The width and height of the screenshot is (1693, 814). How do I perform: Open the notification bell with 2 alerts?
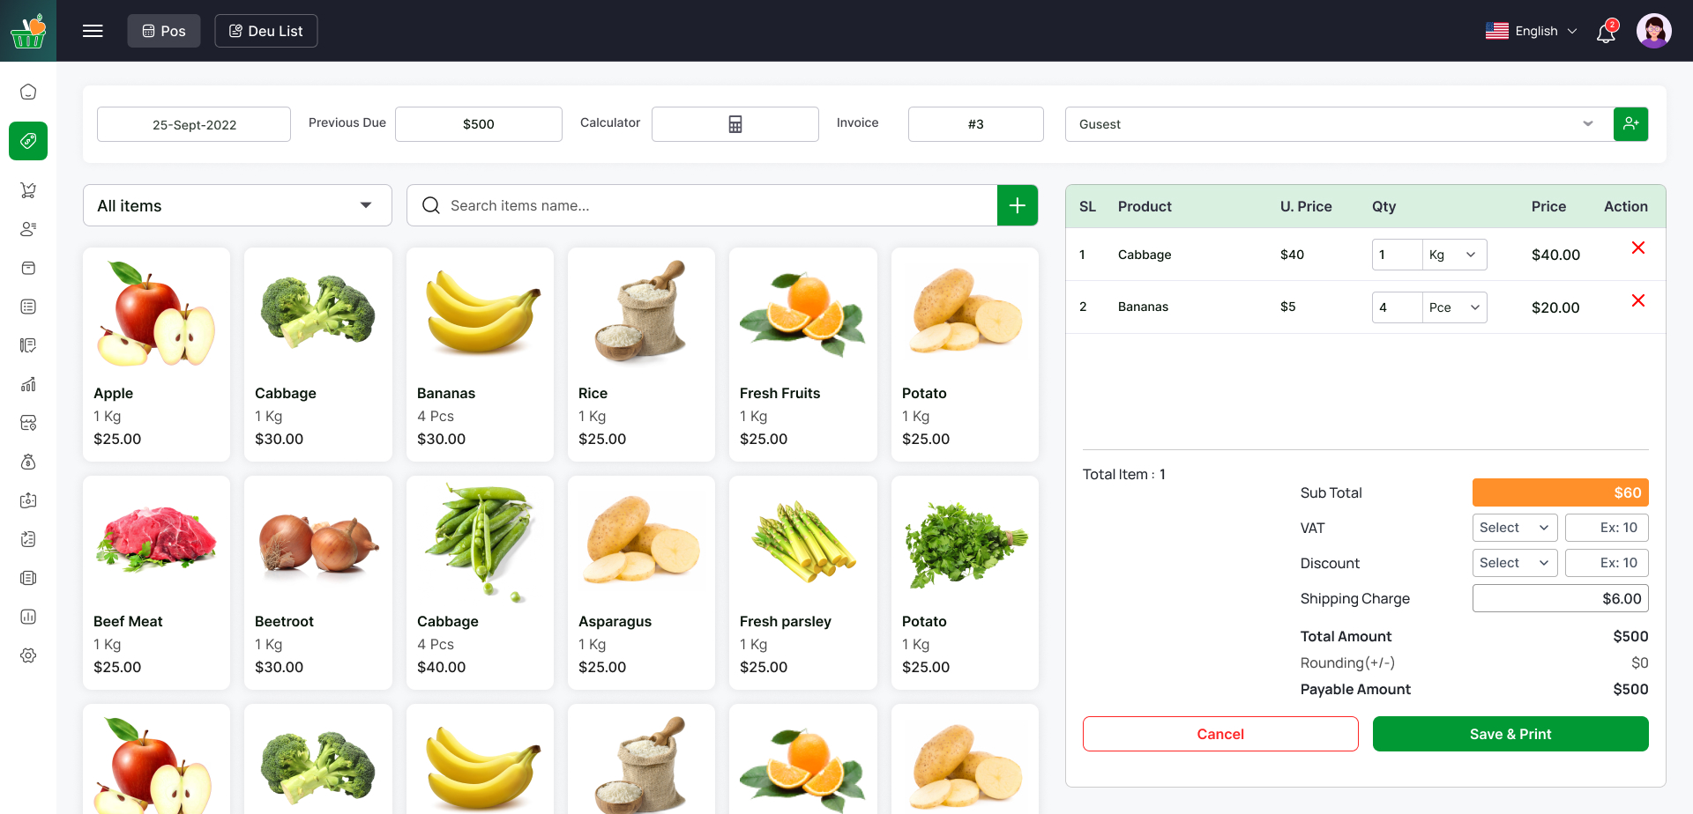(x=1607, y=31)
